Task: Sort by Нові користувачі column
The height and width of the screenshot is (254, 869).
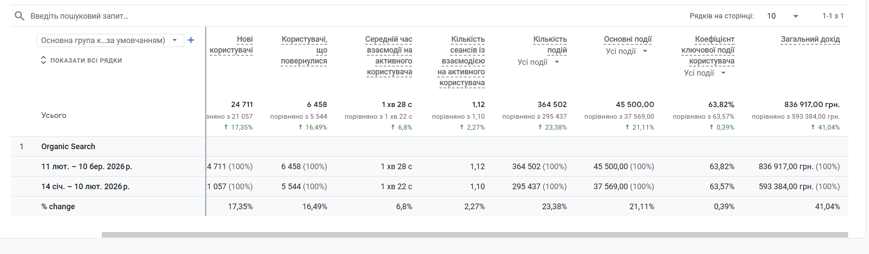Action: pyautogui.click(x=231, y=45)
